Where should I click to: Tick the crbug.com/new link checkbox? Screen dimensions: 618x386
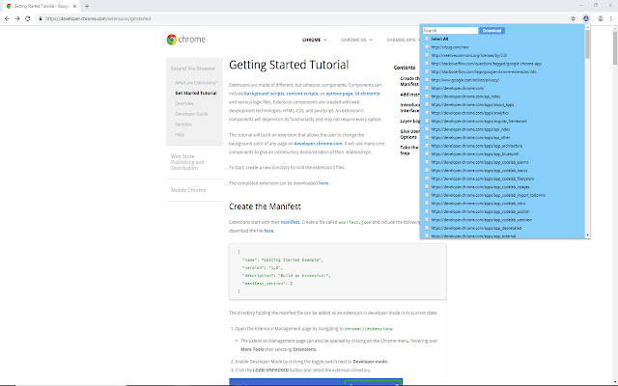click(427, 46)
